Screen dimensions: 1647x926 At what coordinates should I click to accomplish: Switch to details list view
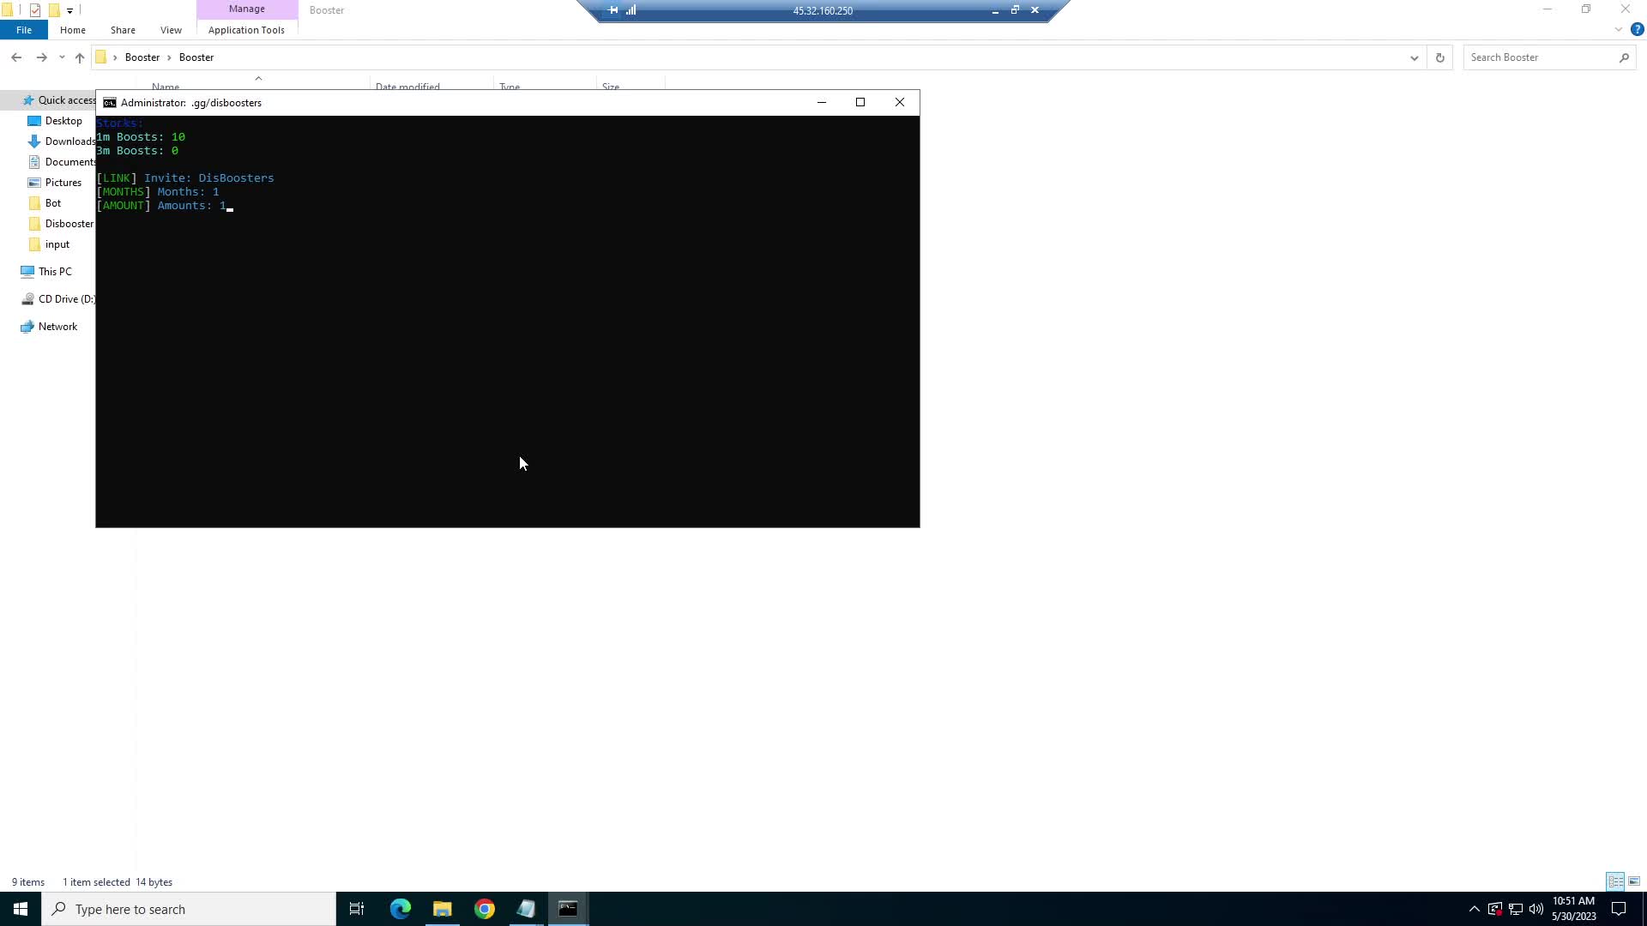coord(1615,881)
